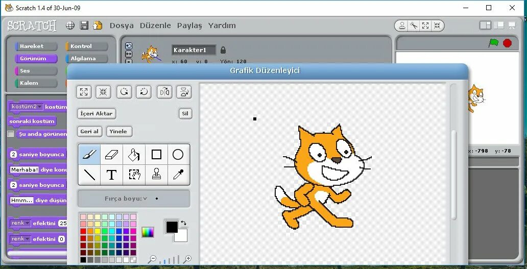Click the share project icon in toolbar
The image size is (527, 269).
[x=98, y=26]
